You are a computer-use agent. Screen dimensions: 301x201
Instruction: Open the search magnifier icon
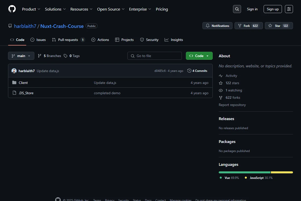point(237,9)
